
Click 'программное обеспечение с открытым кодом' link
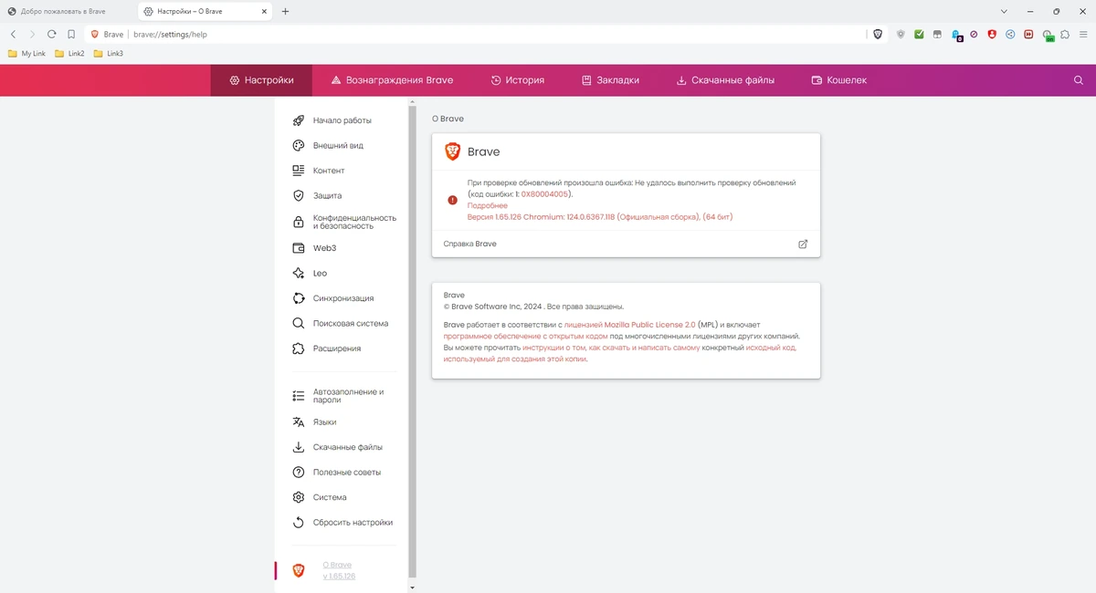[x=526, y=336]
